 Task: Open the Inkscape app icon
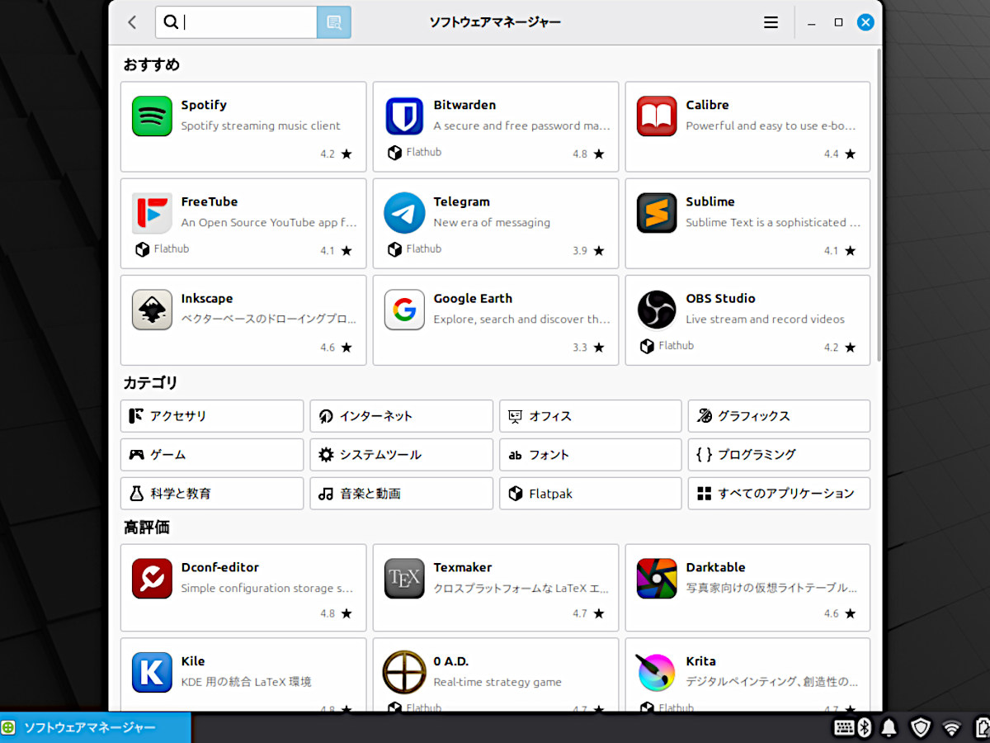pyautogui.click(x=152, y=310)
